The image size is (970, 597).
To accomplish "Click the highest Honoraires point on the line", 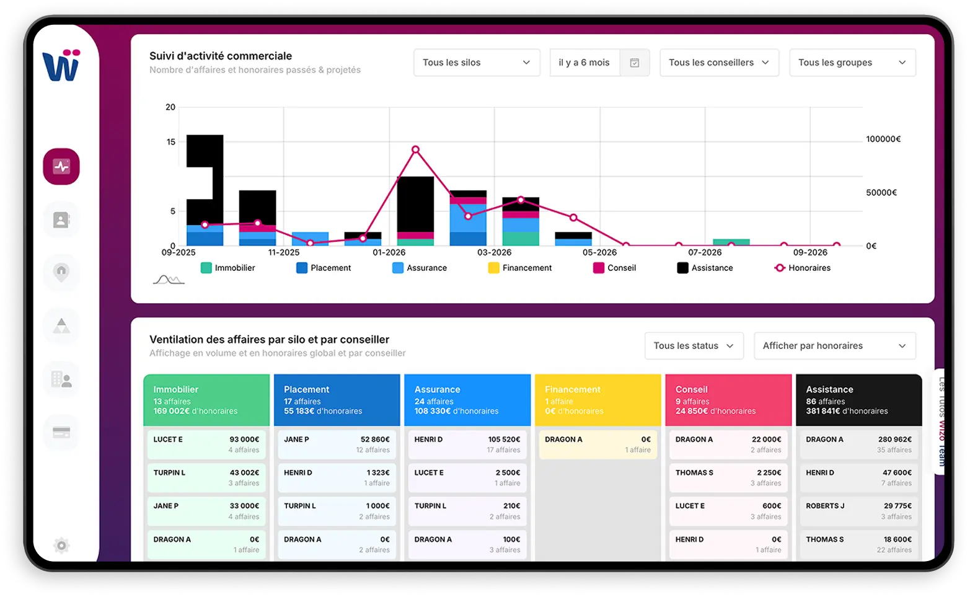I will (415, 149).
